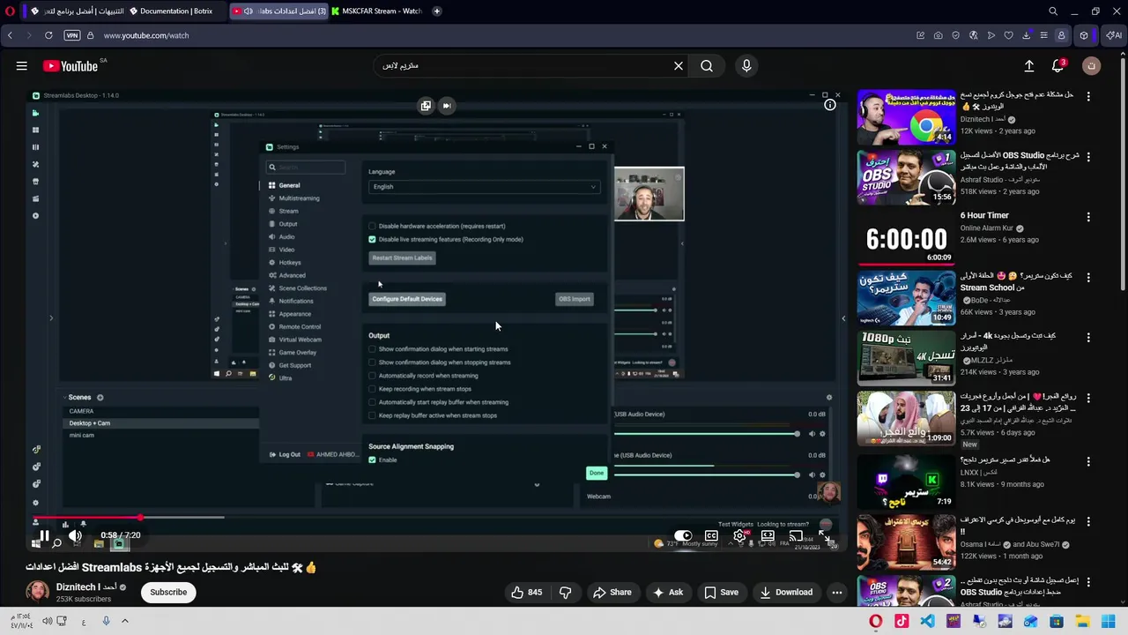
Task: Go back in browser history
Action: pyautogui.click(x=10, y=35)
